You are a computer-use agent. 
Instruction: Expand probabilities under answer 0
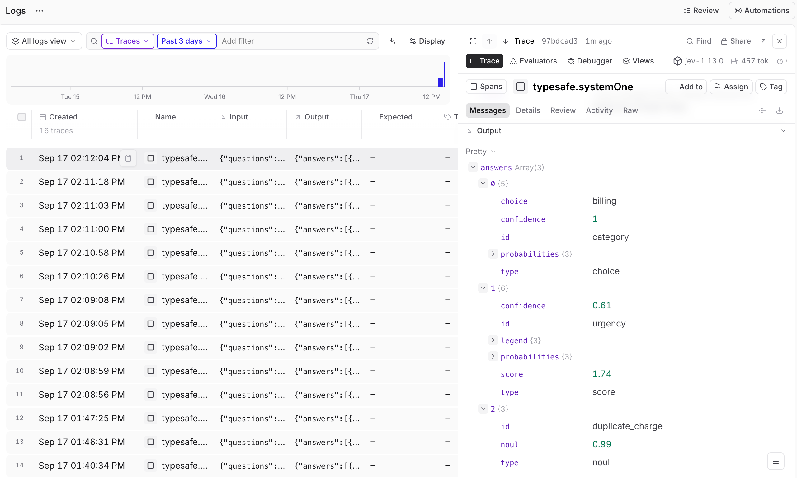493,254
